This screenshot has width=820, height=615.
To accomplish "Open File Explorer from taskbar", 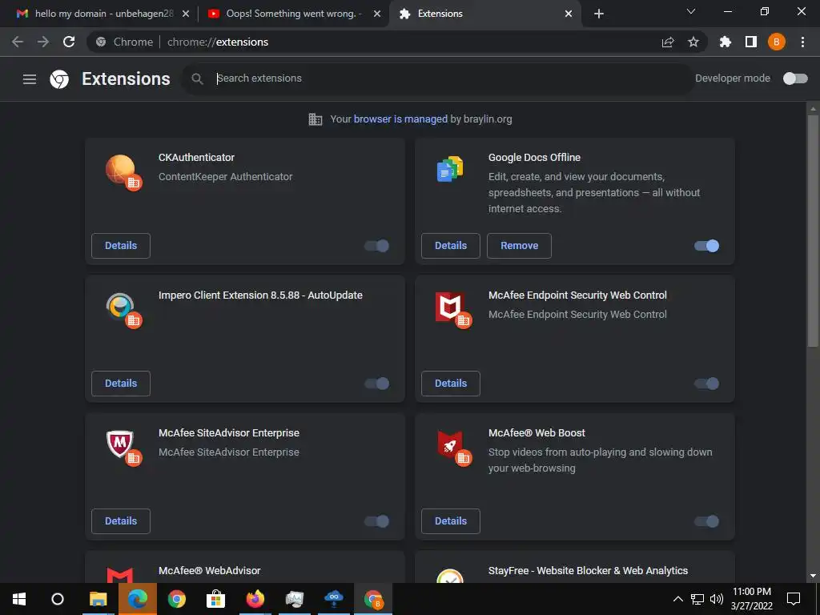I will [98, 599].
